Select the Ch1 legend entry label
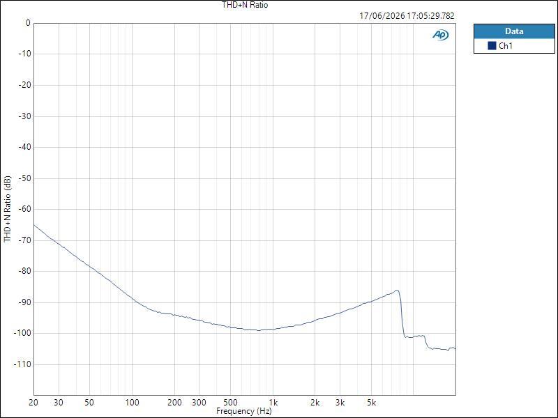Image resolution: width=558 pixels, height=418 pixels. [x=505, y=45]
